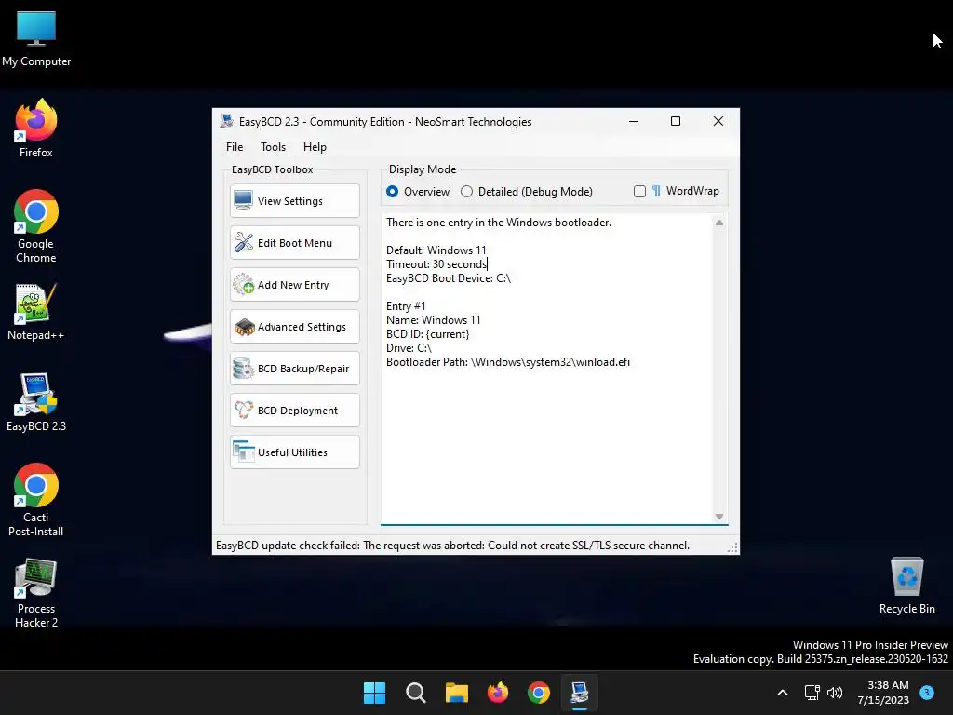Open the notification count badge
The height and width of the screenshot is (715, 953).
tap(927, 692)
